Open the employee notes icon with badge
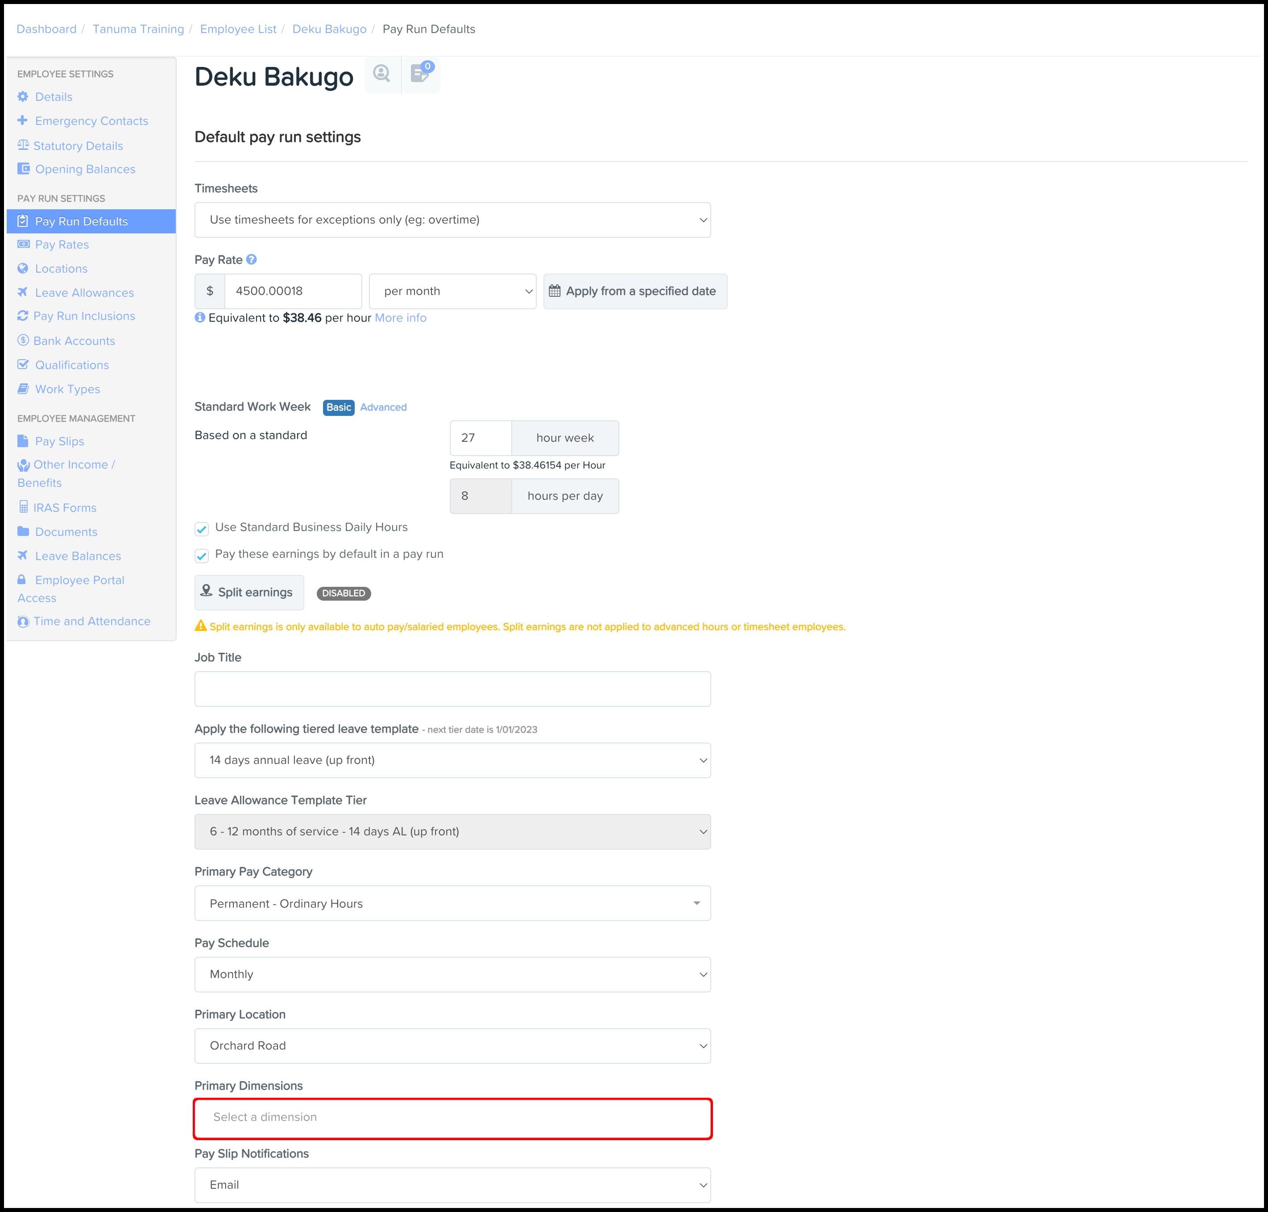The height and width of the screenshot is (1212, 1268). [421, 74]
